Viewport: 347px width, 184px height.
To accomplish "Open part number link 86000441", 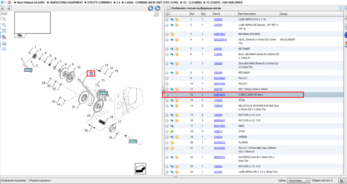I will coord(219,120).
